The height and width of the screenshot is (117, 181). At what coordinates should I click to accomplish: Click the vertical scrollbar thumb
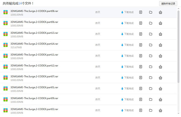pyautogui.click(x=179, y=47)
